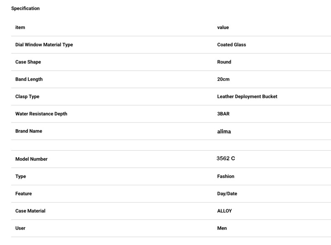
Task: Click the ALLOY case material value
Action: click(x=225, y=211)
